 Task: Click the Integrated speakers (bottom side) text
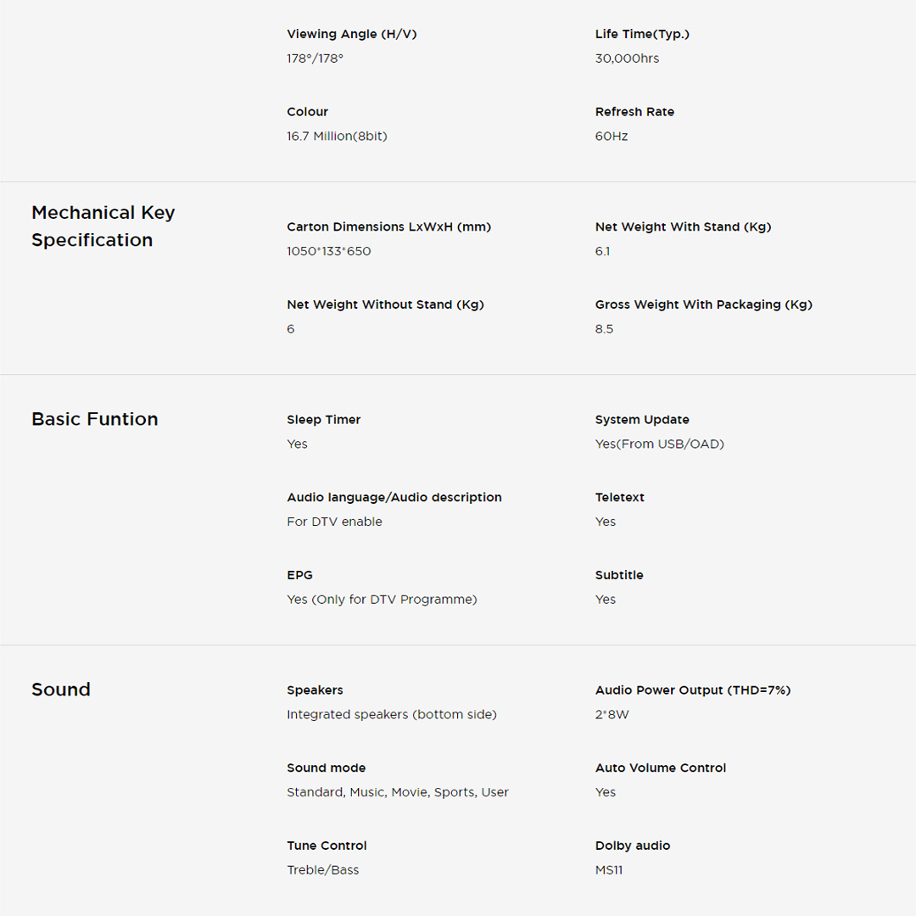point(391,715)
